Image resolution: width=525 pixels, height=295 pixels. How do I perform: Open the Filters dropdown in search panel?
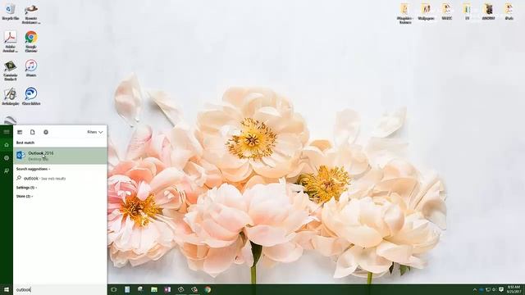pyautogui.click(x=95, y=132)
